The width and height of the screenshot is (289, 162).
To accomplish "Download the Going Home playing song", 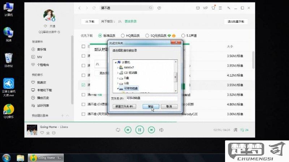I will coord(48,132).
